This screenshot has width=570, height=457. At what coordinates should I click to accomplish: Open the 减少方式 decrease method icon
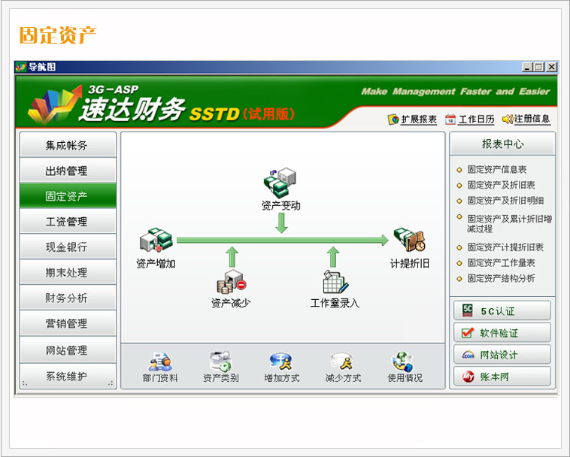342,361
